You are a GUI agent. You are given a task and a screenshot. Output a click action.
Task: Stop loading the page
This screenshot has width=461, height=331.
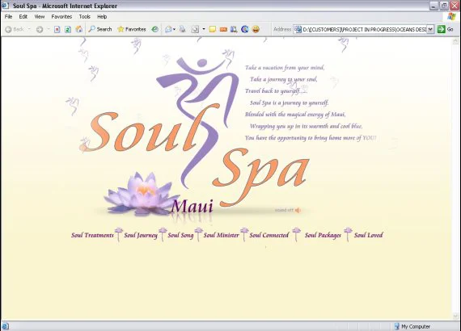[57, 29]
